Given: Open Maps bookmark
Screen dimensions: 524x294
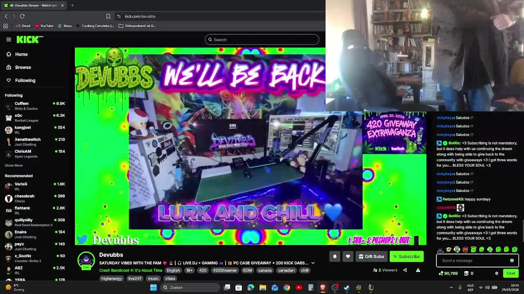Looking at the screenshot, I should coord(65,26).
